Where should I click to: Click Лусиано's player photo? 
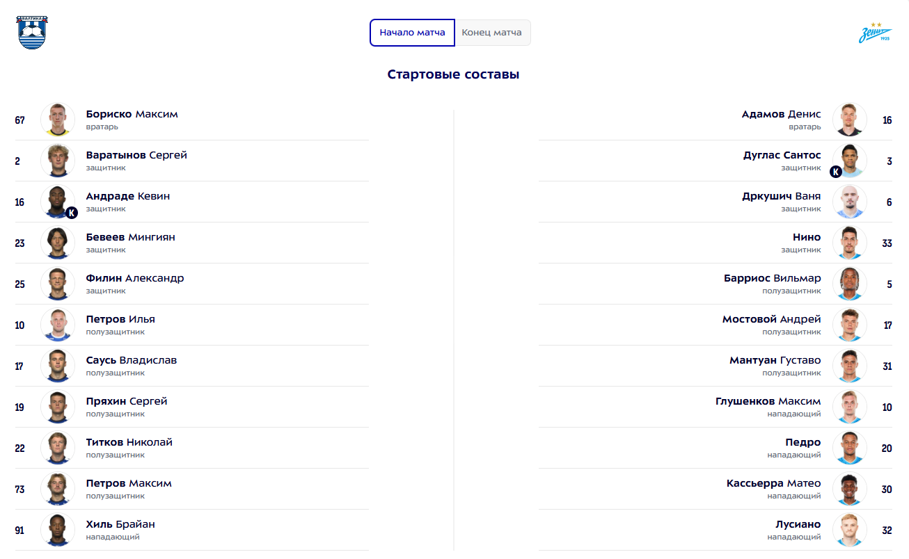[x=849, y=530]
